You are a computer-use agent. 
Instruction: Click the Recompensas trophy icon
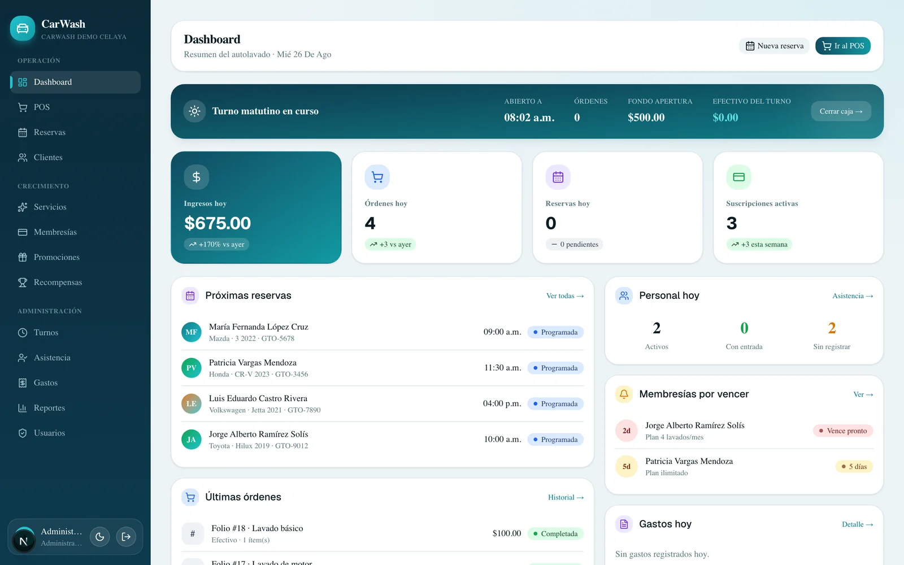pyautogui.click(x=23, y=282)
